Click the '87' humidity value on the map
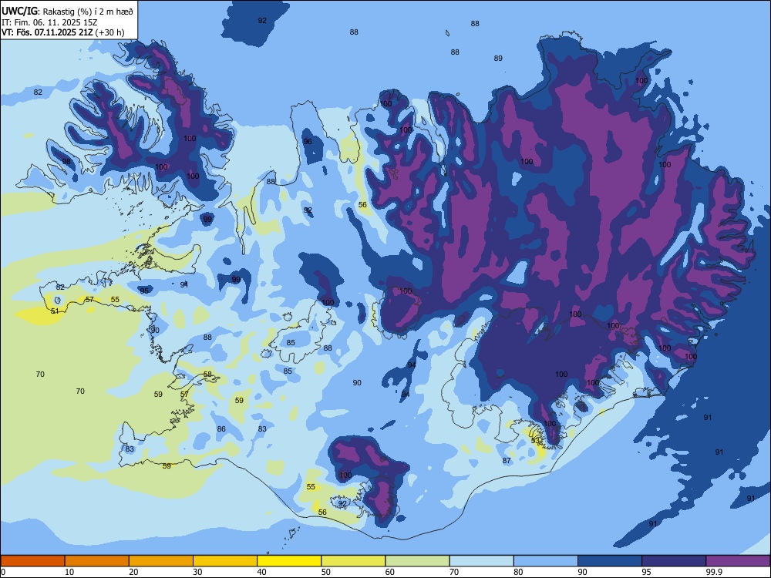The width and height of the screenshot is (771, 578). pyautogui.click(x=507, y=461)
